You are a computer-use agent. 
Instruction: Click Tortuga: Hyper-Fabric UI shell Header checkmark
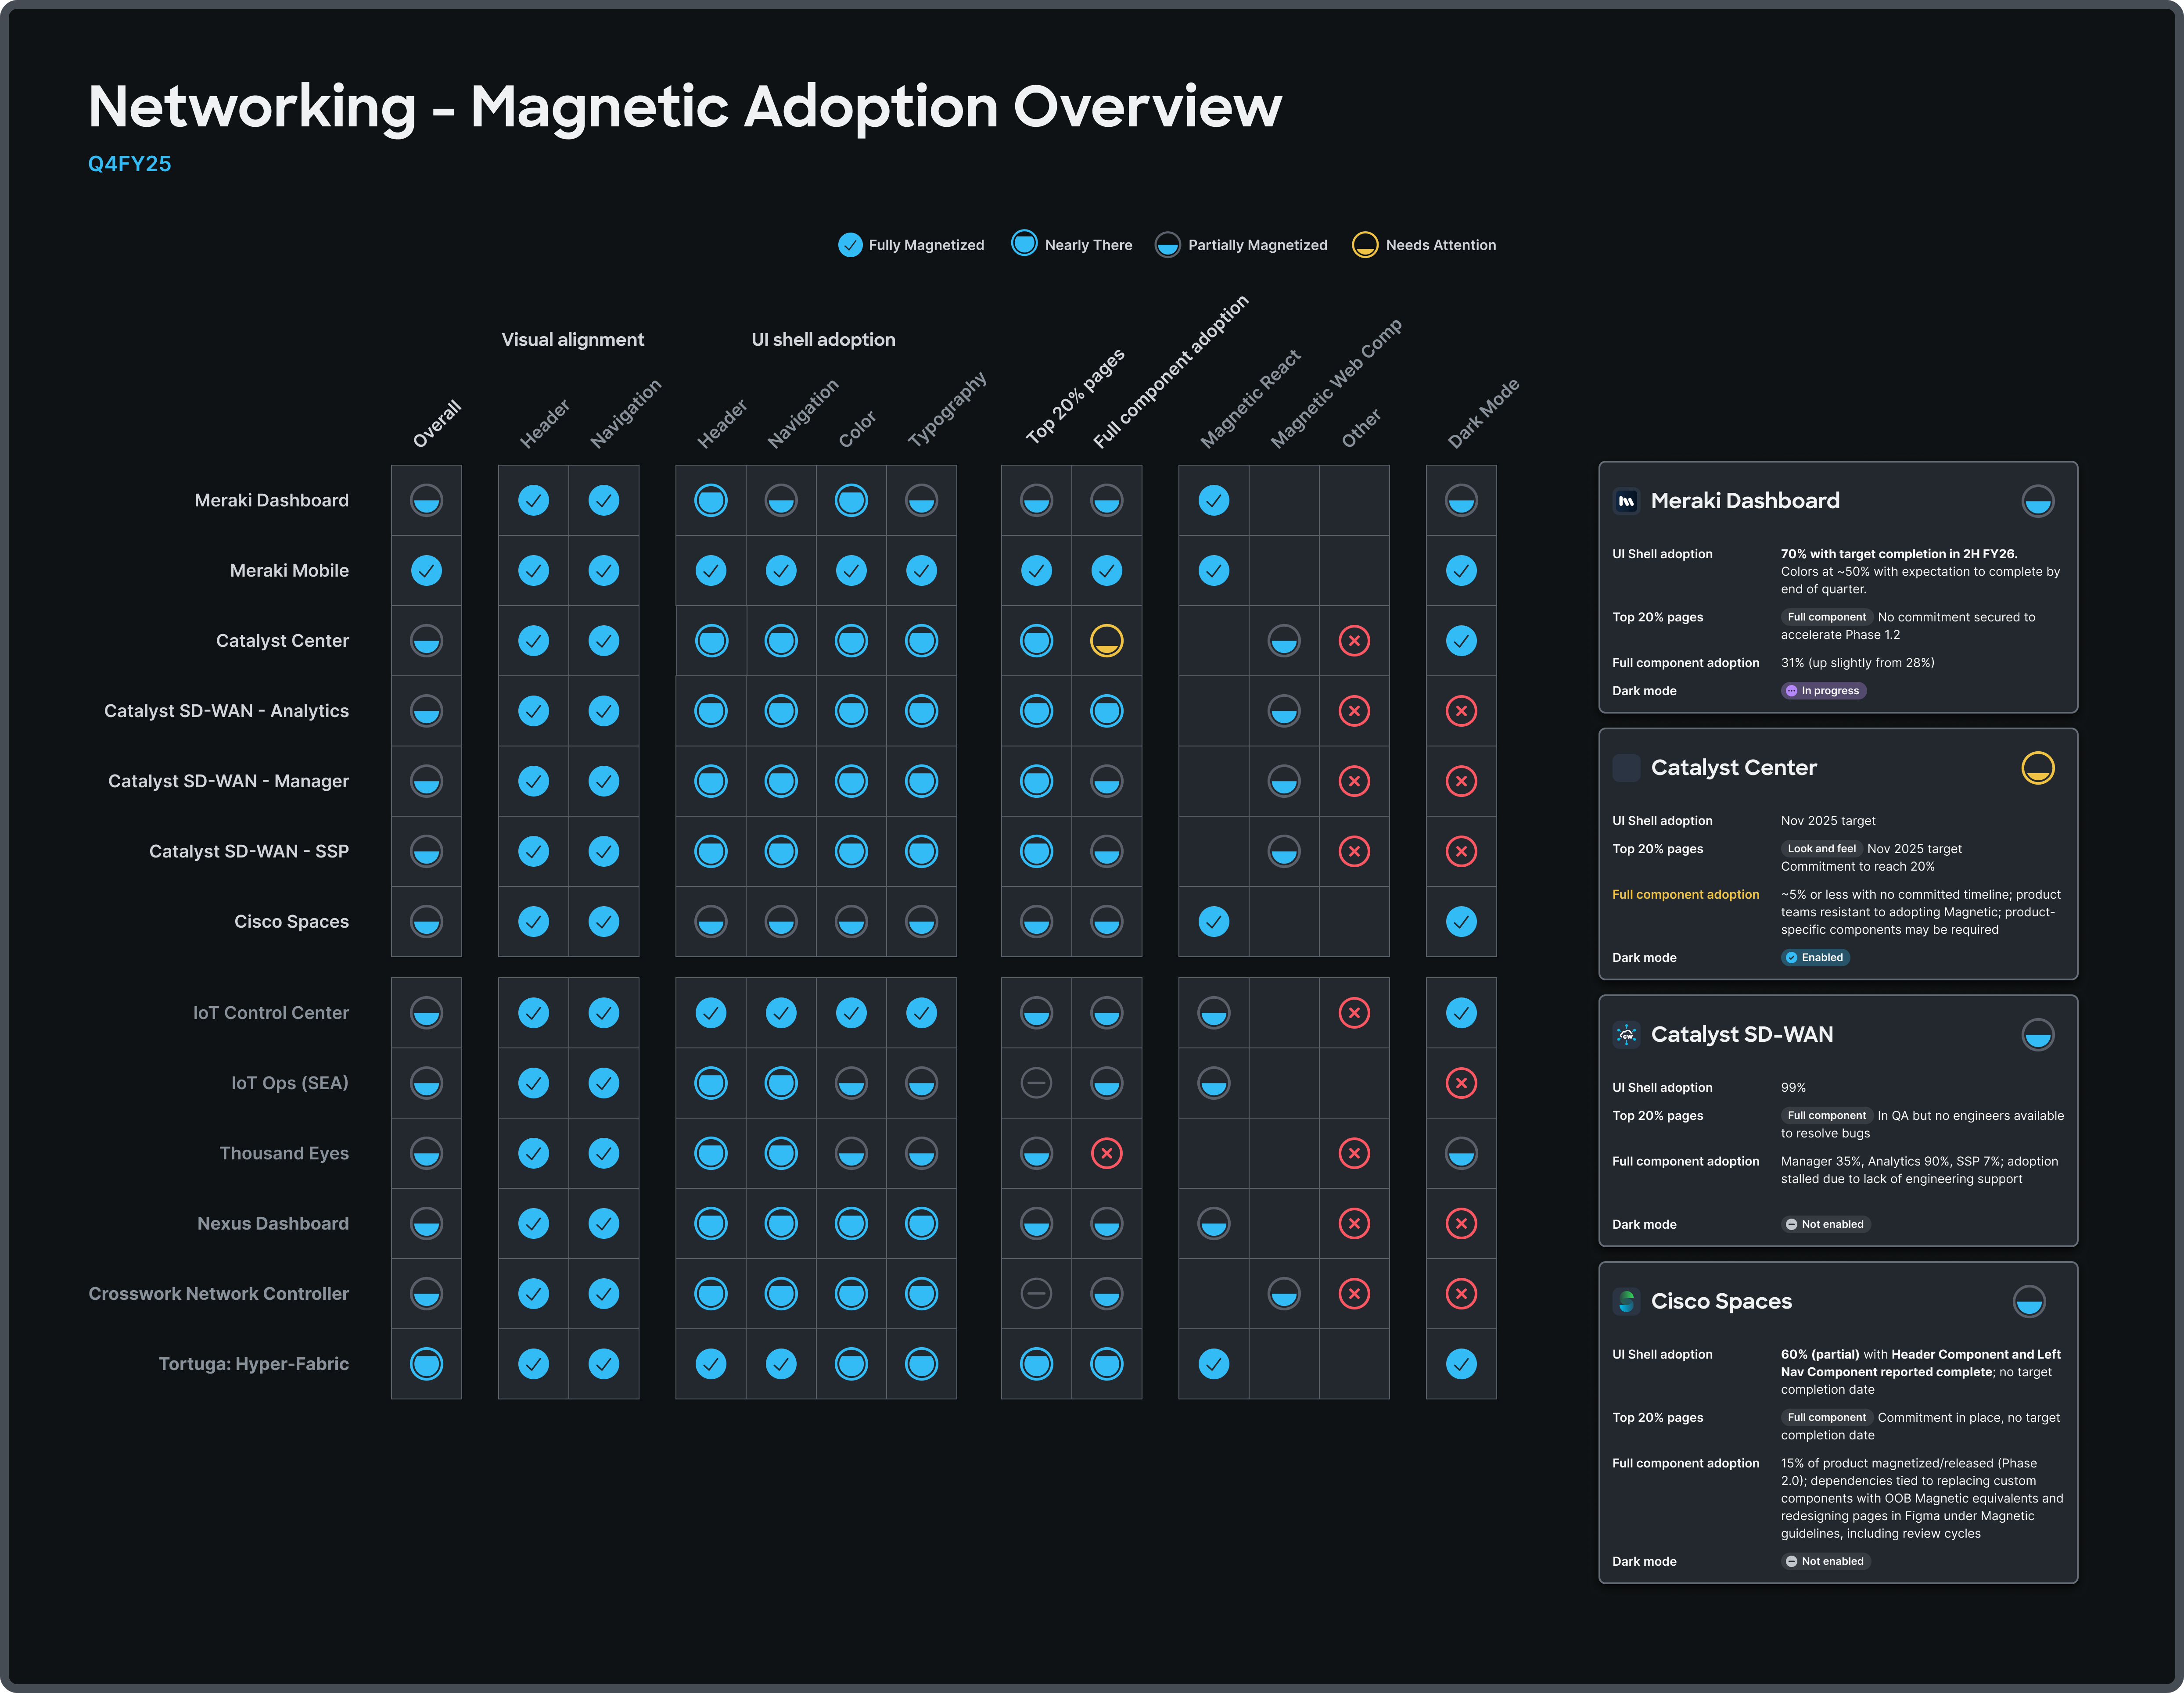click(x=711, y=1364)
